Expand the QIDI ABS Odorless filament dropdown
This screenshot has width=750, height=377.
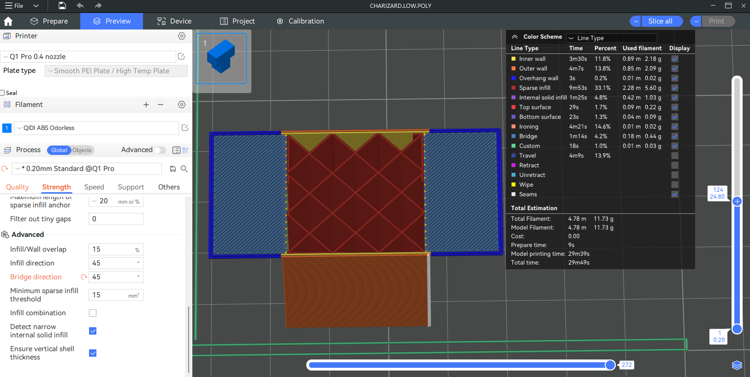[x=96, y=128]
